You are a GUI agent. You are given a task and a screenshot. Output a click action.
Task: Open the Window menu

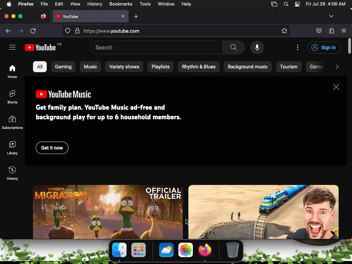coord(166,4)
